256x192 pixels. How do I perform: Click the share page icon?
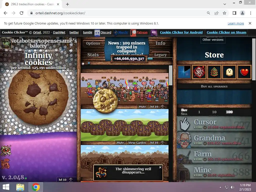point(216,13)
